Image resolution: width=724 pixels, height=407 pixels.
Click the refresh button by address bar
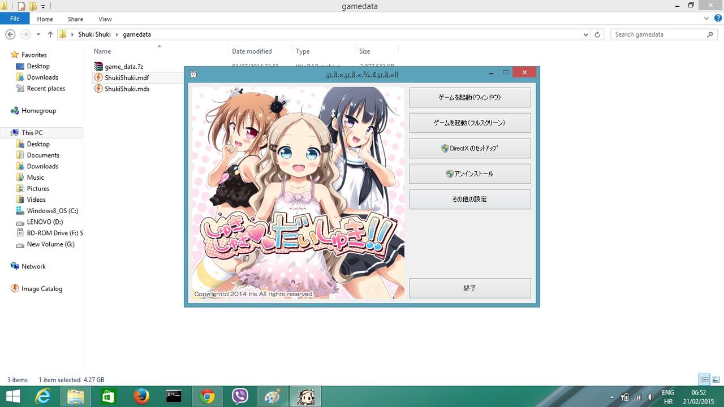597,34
